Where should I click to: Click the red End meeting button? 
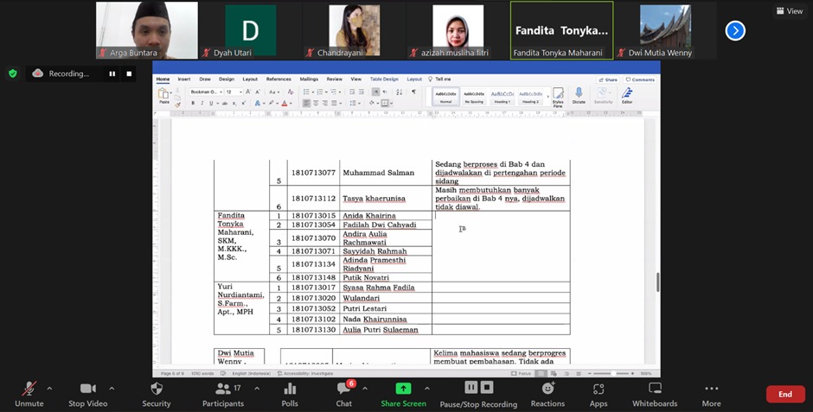click(784, 394)
